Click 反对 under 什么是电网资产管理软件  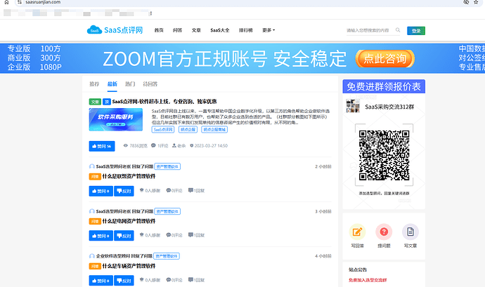pos(124,236)
